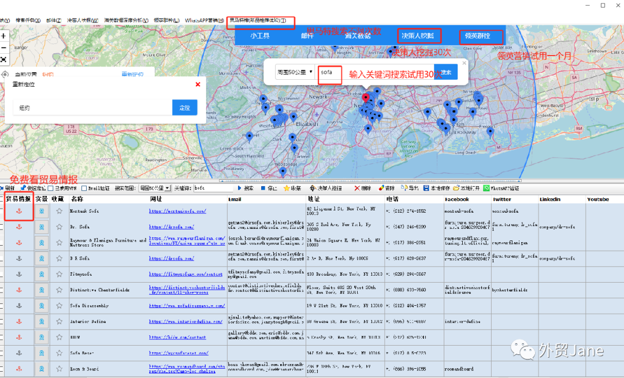Viewport: 624px width, 378px height.
Task: Select the 领英群控 tab on the map bar
Action: (478, 36)
